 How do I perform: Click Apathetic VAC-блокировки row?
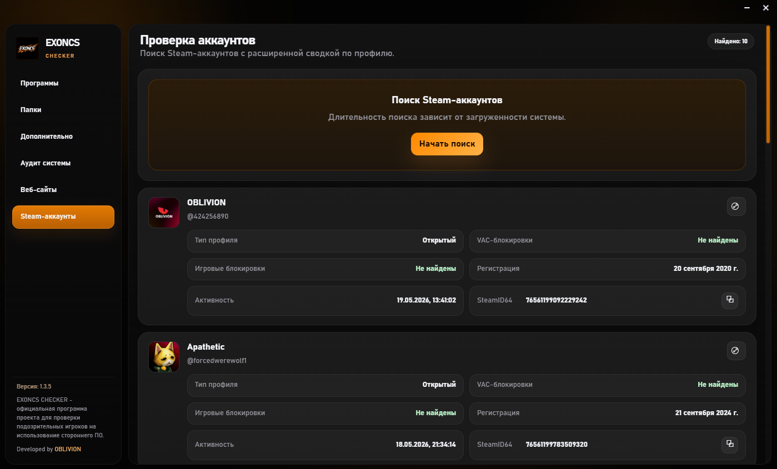coord(608,385)
